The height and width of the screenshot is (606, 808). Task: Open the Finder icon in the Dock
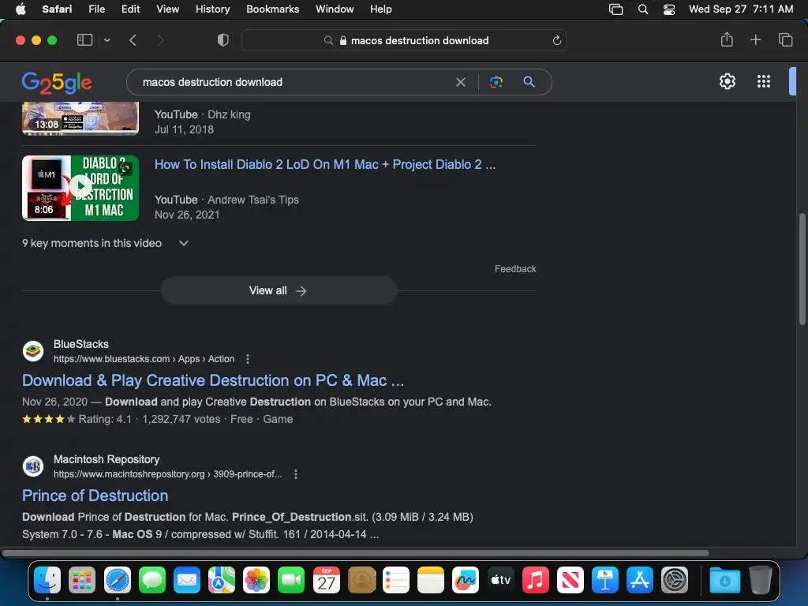pyautogui.click(x=47, y=580)
